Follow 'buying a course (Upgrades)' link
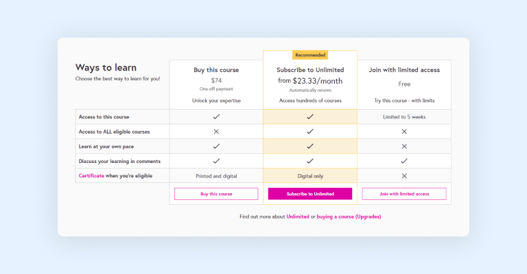Screen dimensions: 527x274 coord(349,216)
